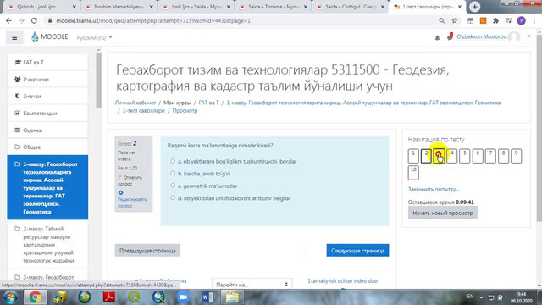Click the Закончить попытку link

click(x=434, y=189)
